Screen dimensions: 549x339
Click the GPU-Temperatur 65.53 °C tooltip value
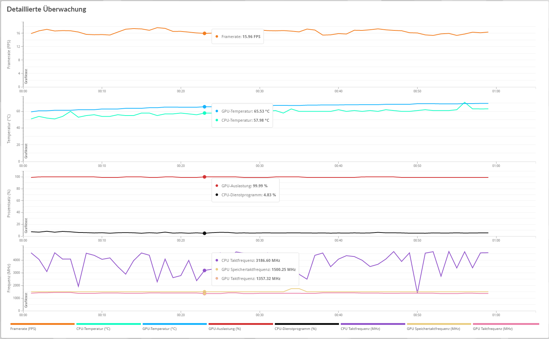point(261,112)
